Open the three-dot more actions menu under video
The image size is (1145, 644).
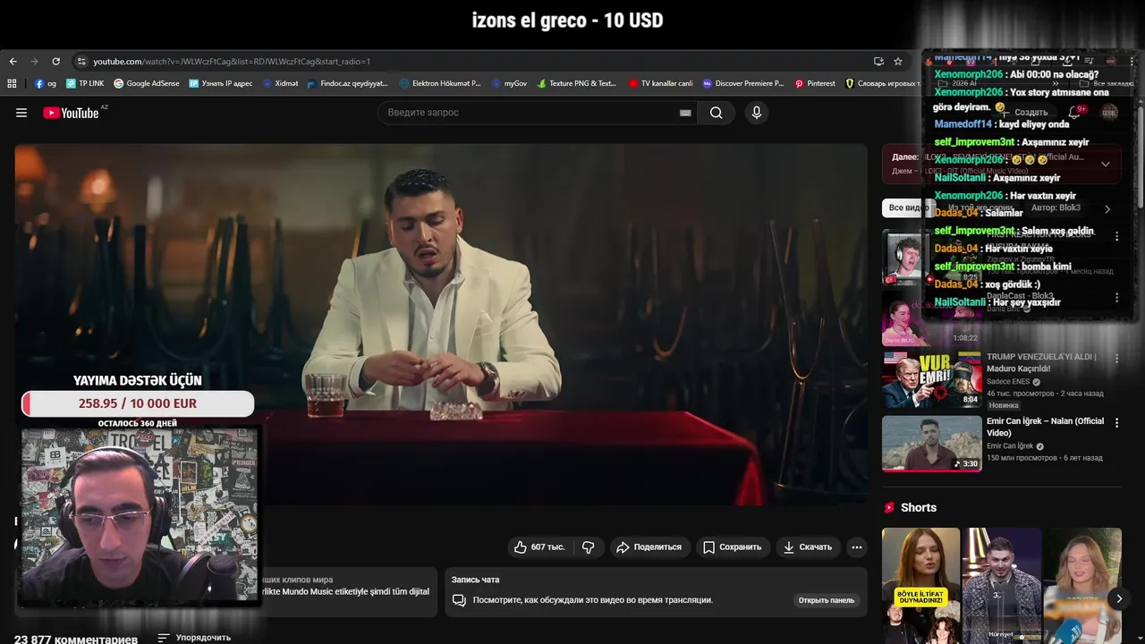click(x=857, y=547)
